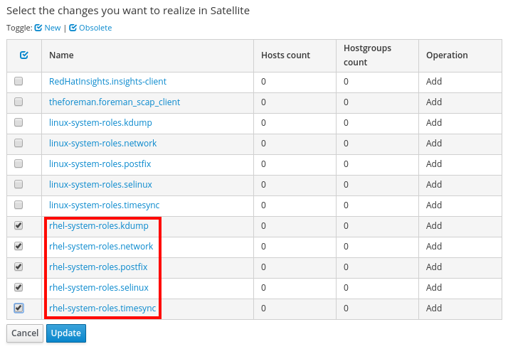
Task: Toggle the New changes filter
Action: click(48, 28)
